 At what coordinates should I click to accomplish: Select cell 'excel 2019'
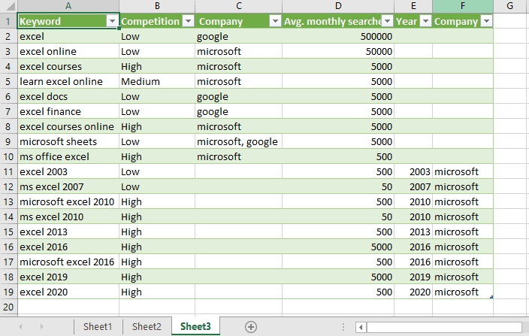pos(68,277)
